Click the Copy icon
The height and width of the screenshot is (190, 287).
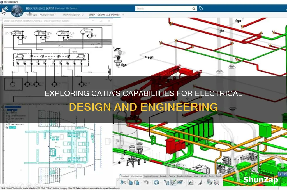(130, 182)
